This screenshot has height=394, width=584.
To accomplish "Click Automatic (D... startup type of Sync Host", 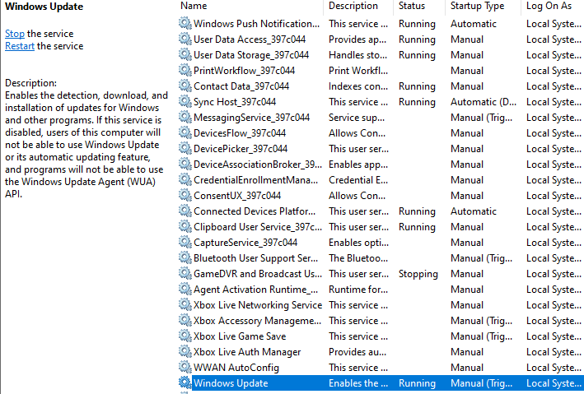I will (483, 102).
